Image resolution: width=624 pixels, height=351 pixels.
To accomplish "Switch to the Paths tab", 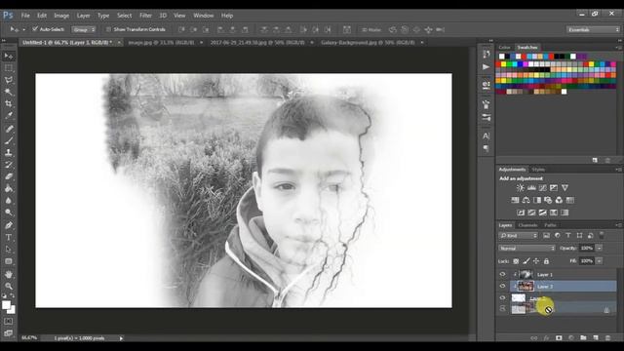I will [550, 225].
